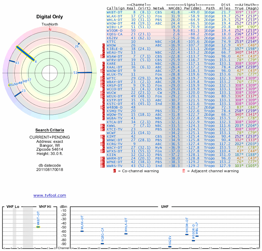Screen dimensions: 262x251
Task: Click the channel 23 bar on radar plot
Action: [18, 94]
